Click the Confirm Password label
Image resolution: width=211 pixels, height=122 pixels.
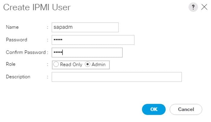click(26, 52)
